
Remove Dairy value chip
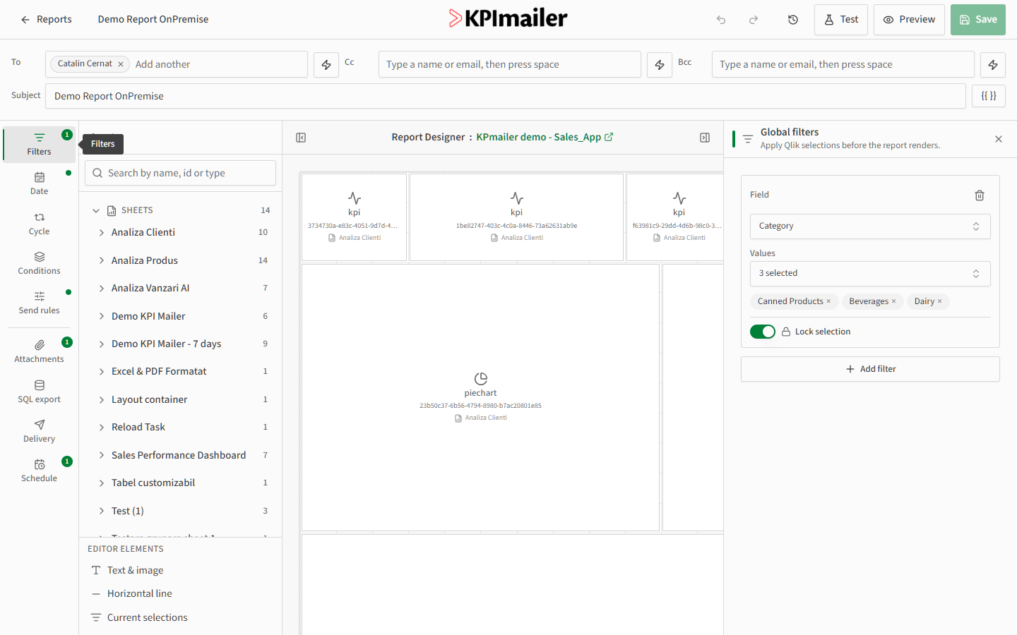tap(939, 301)
